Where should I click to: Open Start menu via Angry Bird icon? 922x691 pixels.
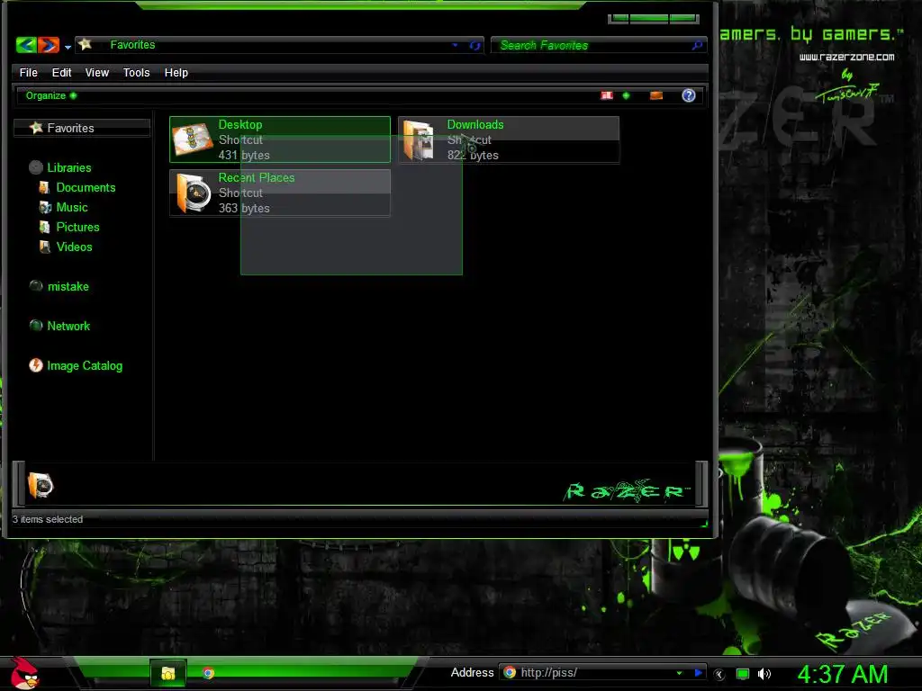(24, 673)
